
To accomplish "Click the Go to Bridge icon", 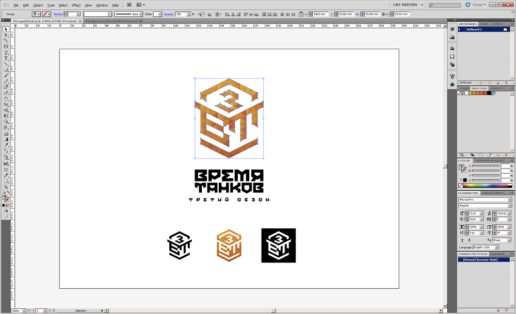I will coord(130,5).
